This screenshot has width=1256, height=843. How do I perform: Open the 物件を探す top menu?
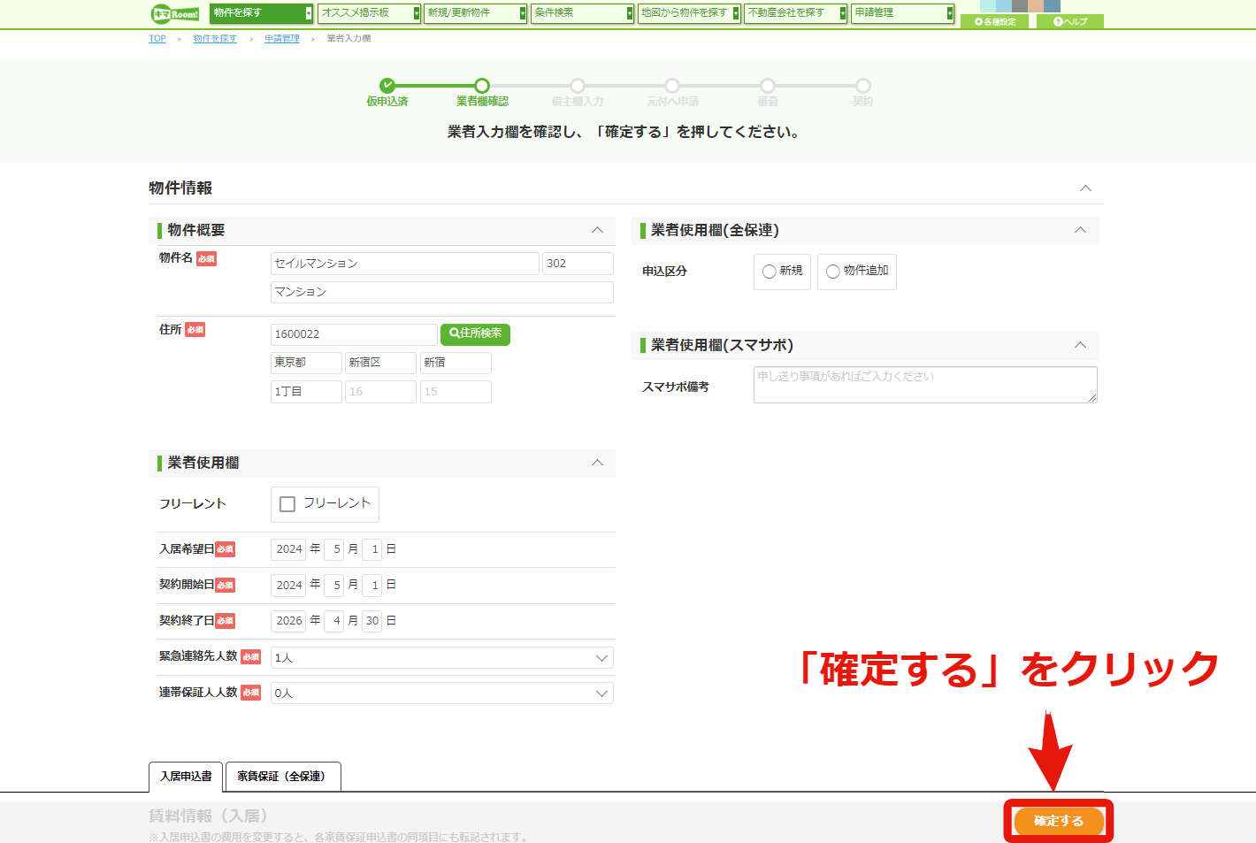click(262, 13)
